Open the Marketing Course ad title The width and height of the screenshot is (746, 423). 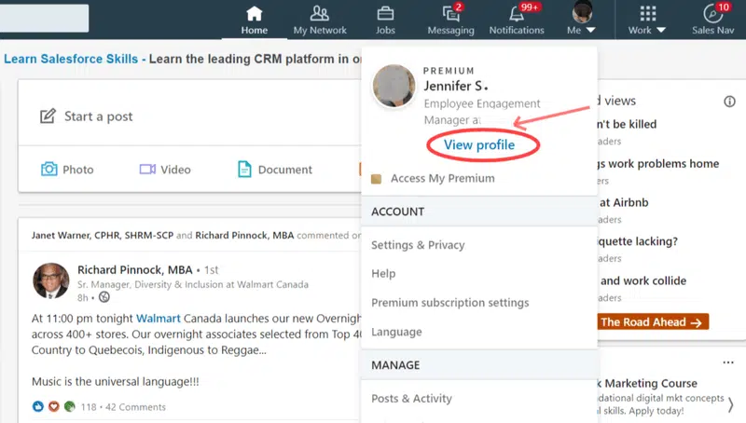(x=647, y=383)
